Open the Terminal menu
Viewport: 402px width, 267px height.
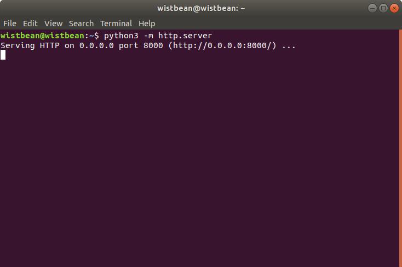pos(116,24)
